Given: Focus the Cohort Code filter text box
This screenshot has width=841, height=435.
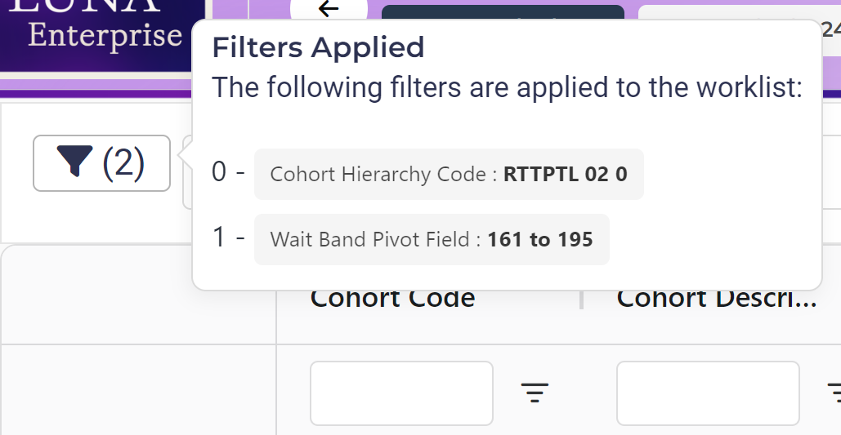Looking at the screenshot, I should [x=401, y=393].
